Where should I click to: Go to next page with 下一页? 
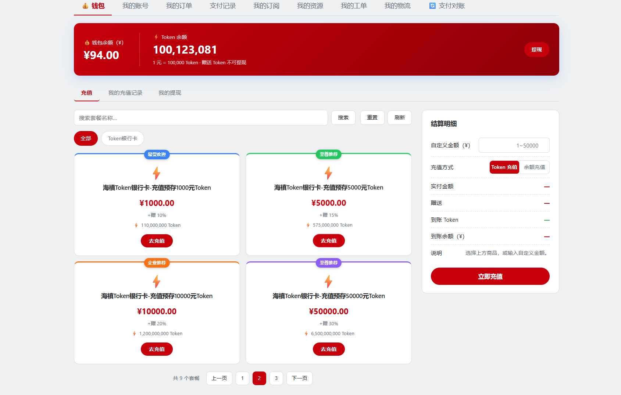(299, 378)
